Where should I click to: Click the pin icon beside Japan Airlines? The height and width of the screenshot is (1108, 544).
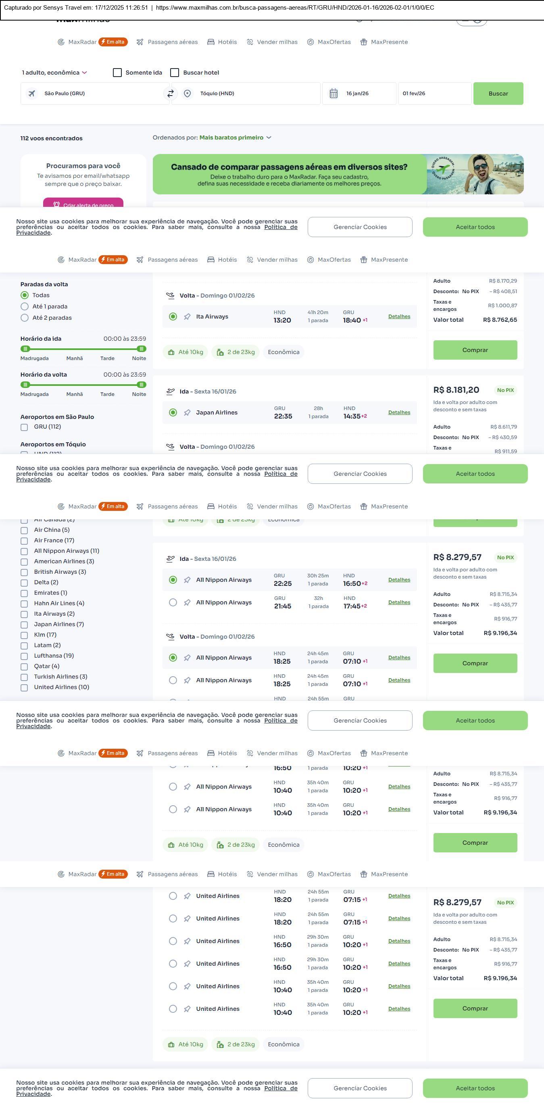pos(187,412)
